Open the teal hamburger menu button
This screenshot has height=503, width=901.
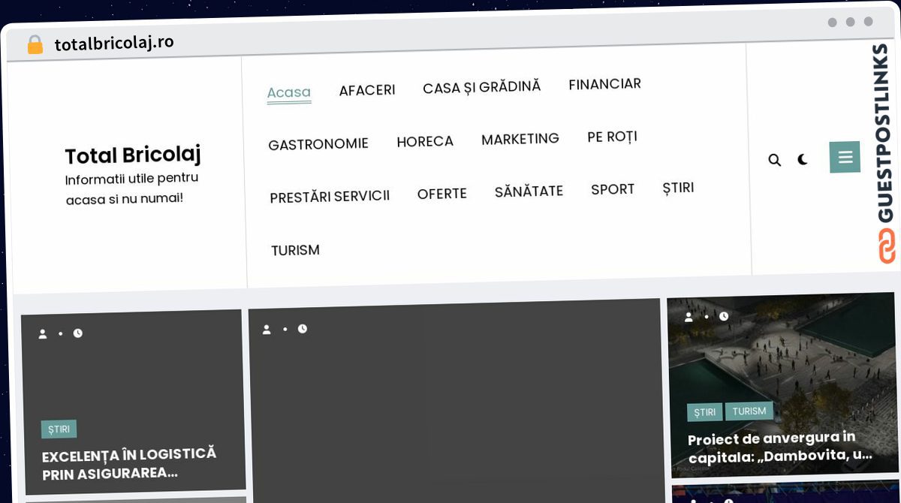(x=845, y=157)
